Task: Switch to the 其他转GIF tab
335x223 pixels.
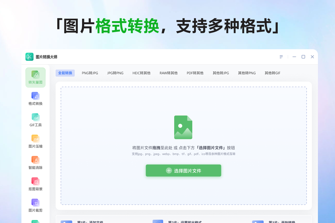Action: (x=273, y=73)
